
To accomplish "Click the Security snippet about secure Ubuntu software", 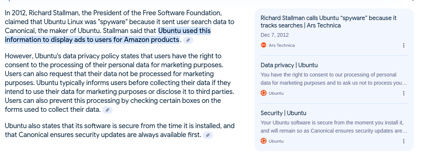I will click(334, 127).
